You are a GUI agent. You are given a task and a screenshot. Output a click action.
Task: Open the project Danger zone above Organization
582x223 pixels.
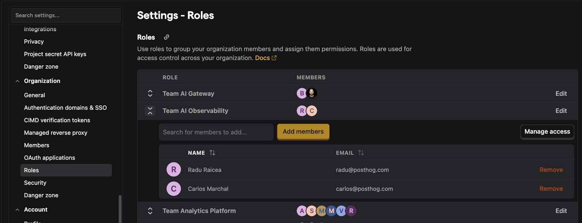pyautogui.click(x=41, y=67)
